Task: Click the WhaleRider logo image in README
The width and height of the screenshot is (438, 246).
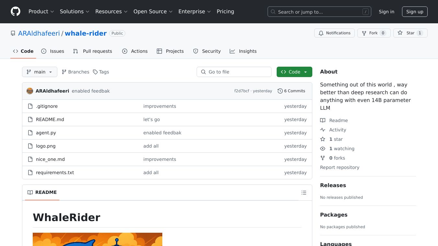Action: point(97,239)
